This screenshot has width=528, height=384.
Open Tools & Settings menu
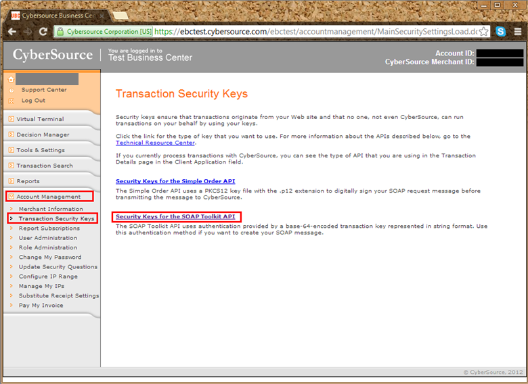pyautogui.click(x=41, y=150)
